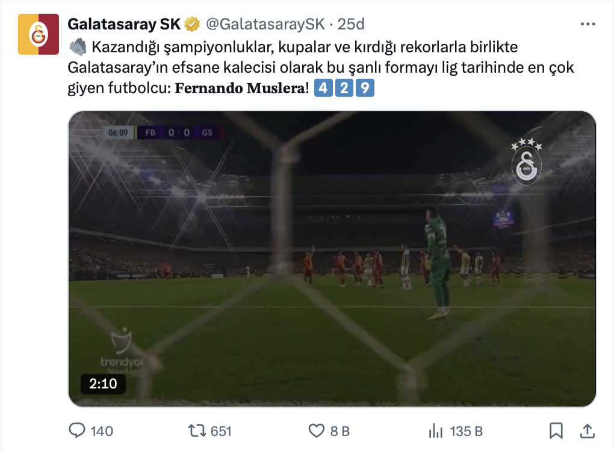Click the Fernando Muslera bold text

point(240,88)
